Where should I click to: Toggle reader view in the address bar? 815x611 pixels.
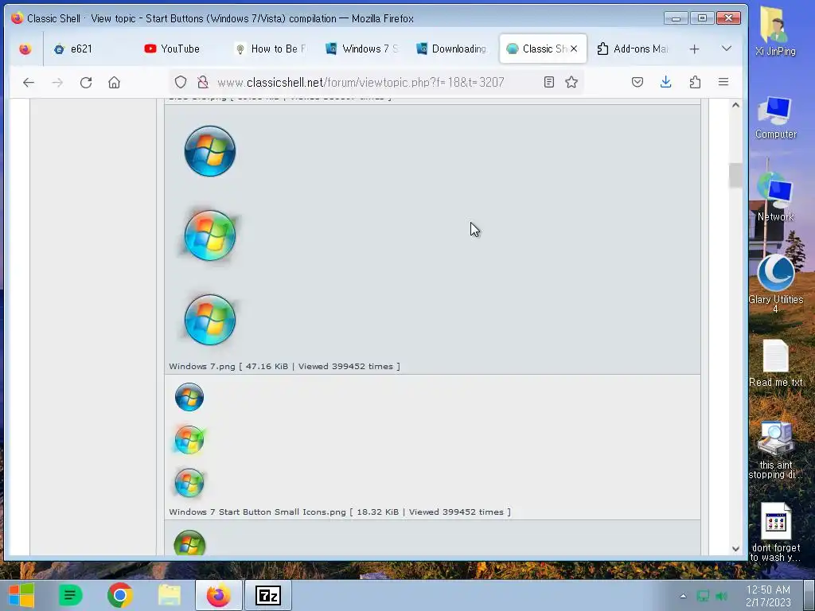549,82
